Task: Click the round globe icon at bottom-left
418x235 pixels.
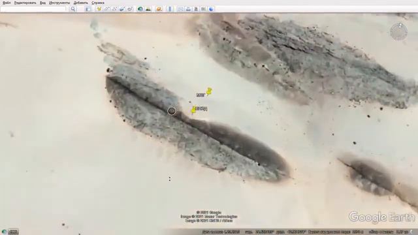Action: pyautogui.click(x=5, y=232)
